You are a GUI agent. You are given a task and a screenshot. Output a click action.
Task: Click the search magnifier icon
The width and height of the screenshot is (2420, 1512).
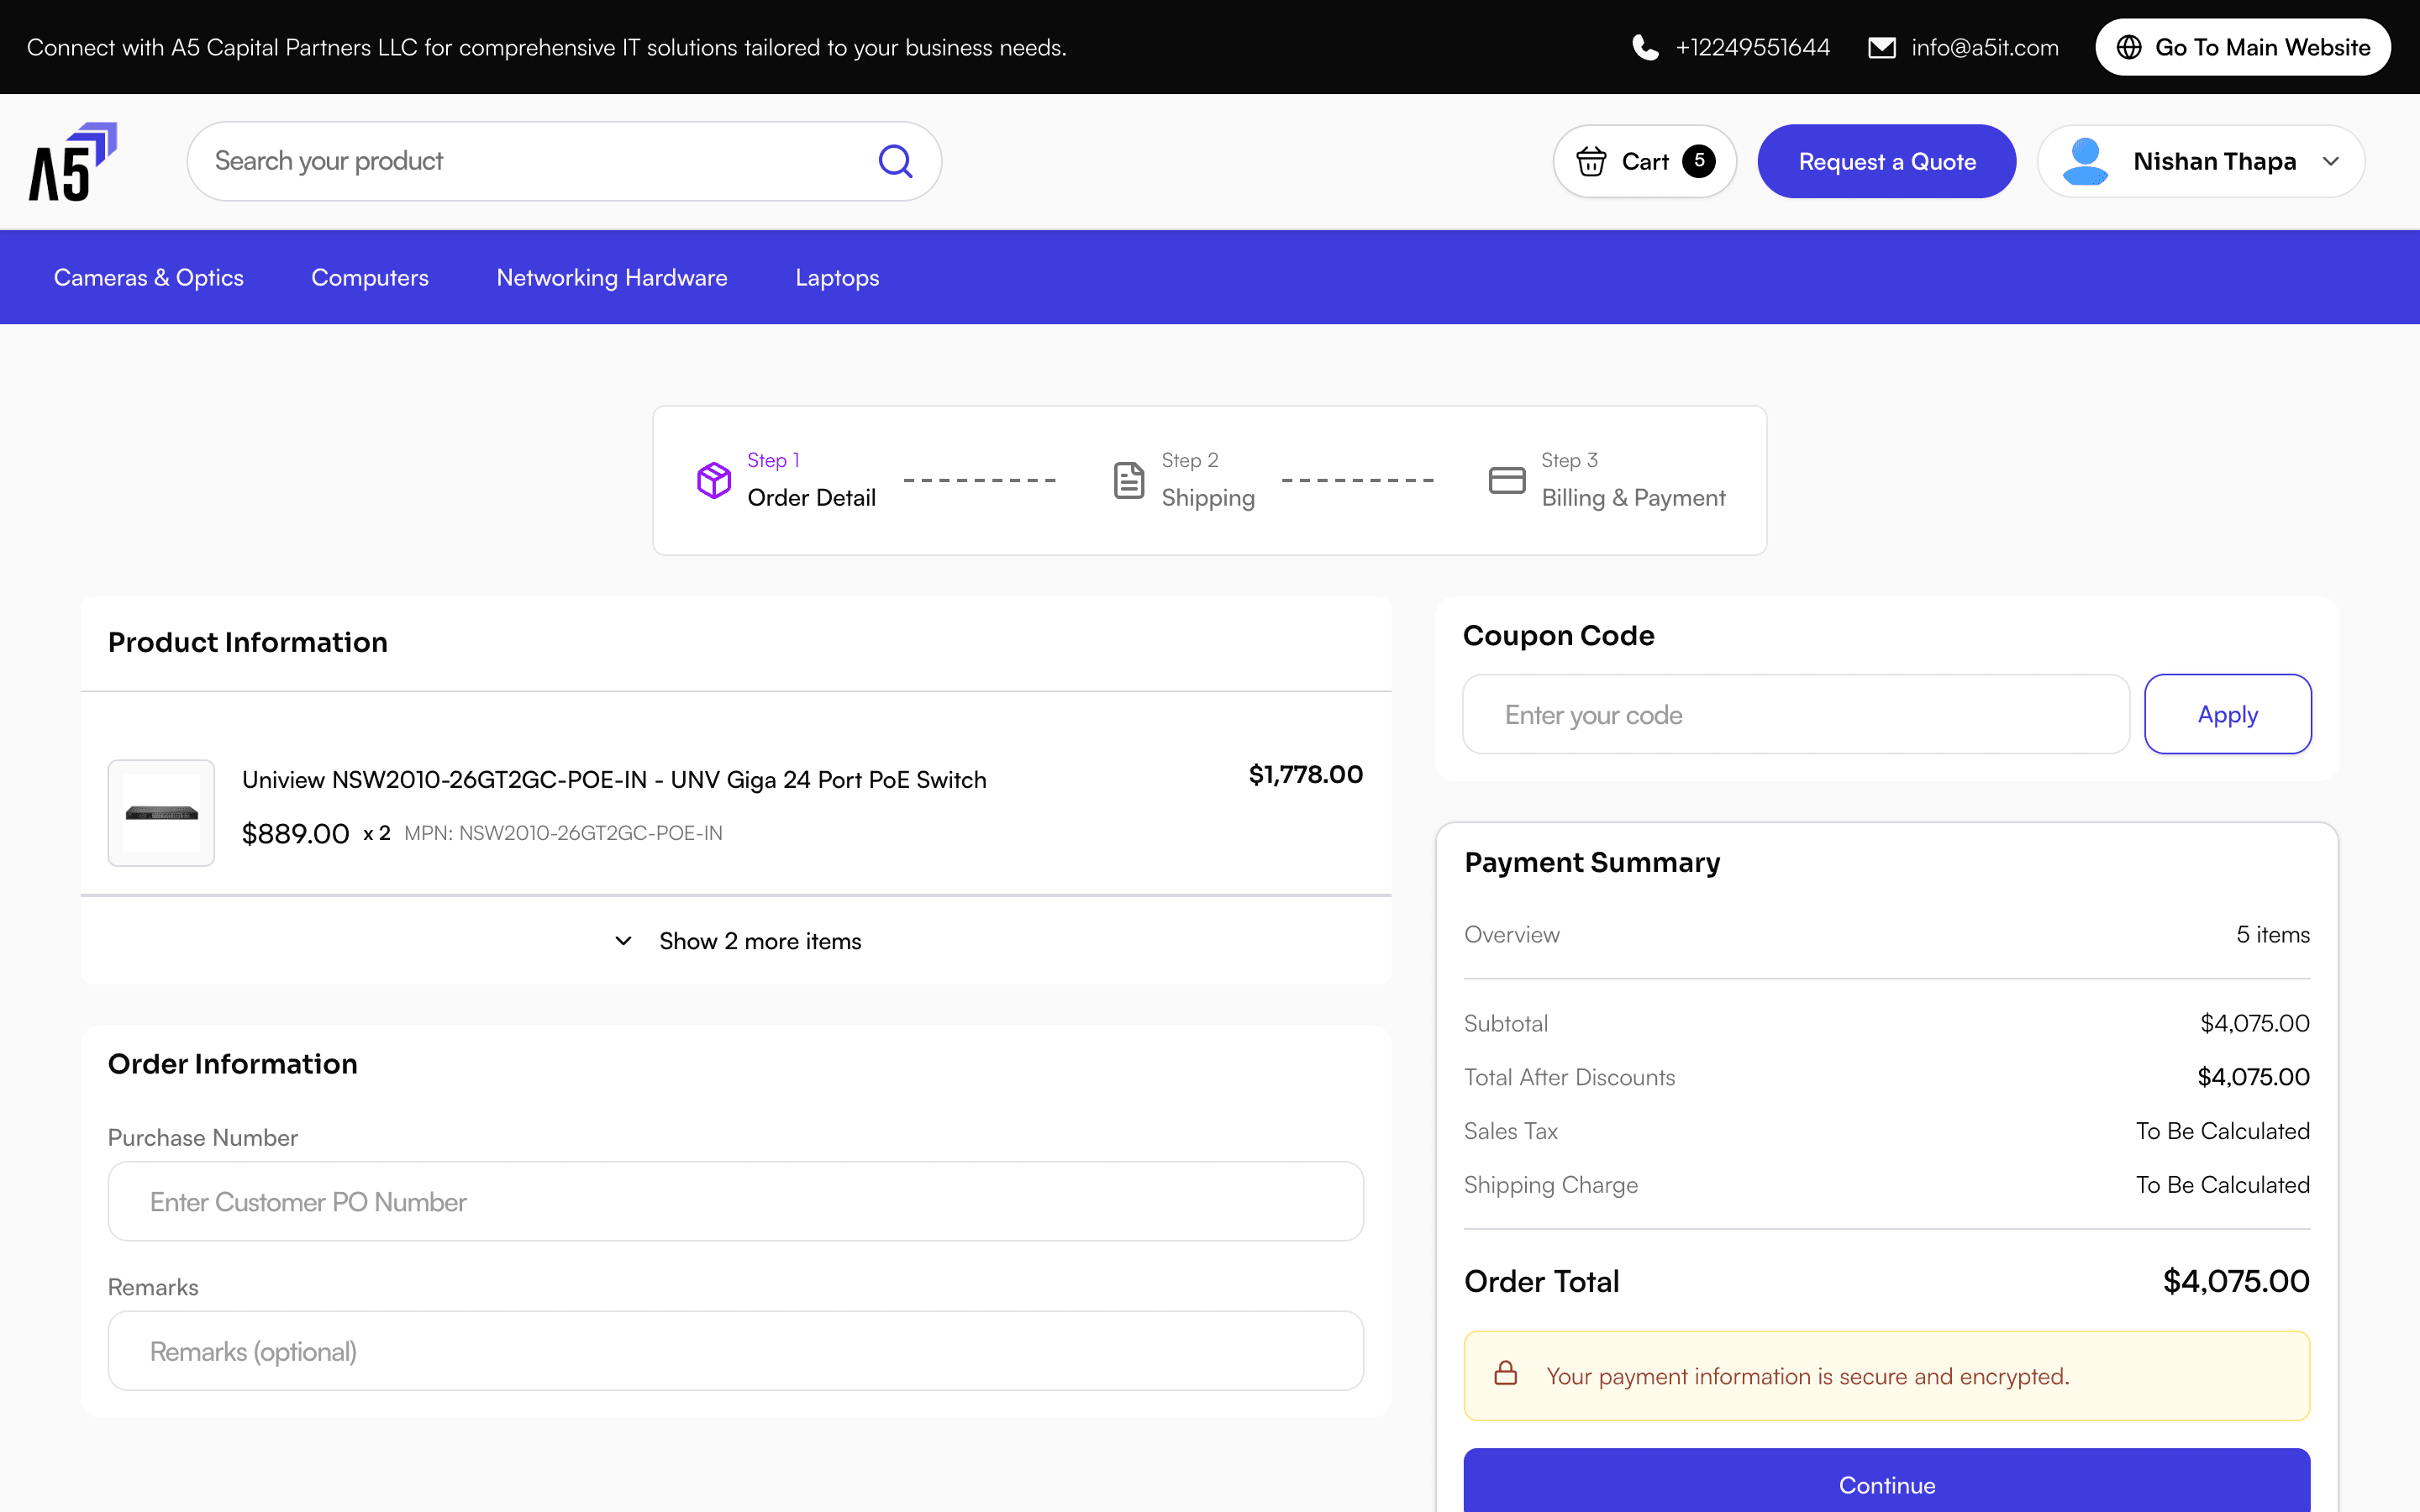click(895, 161)
